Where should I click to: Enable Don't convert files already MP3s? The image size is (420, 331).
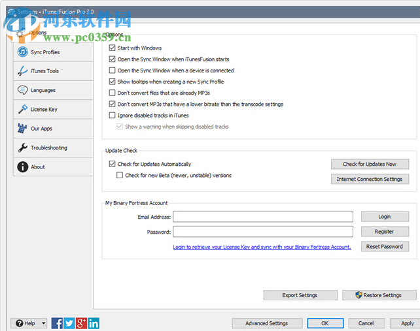[113, 93]
